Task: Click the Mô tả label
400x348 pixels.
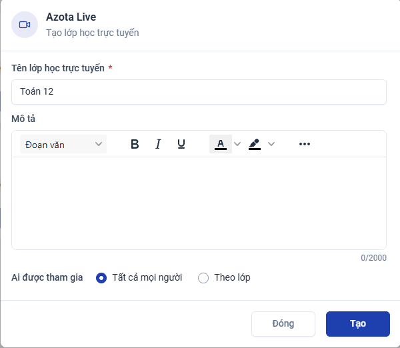Action: coord(23,119)
